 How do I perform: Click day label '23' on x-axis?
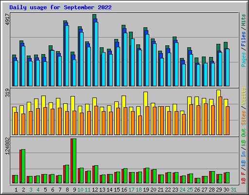pos(175,190)
